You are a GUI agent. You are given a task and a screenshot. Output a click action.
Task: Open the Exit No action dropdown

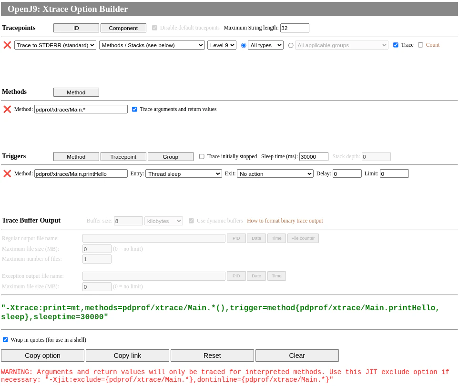275,174
